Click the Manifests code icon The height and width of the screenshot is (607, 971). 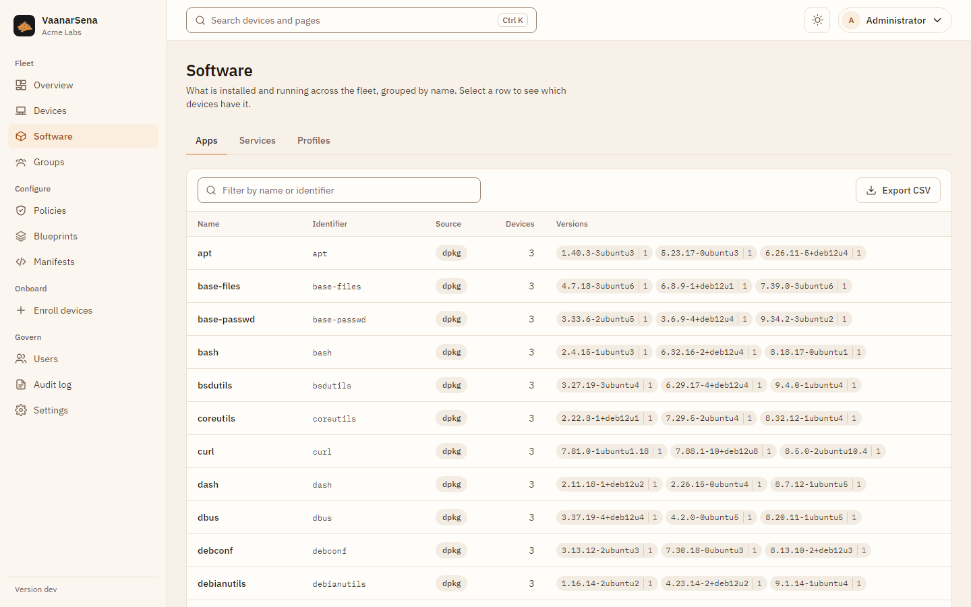click(21, 262)
